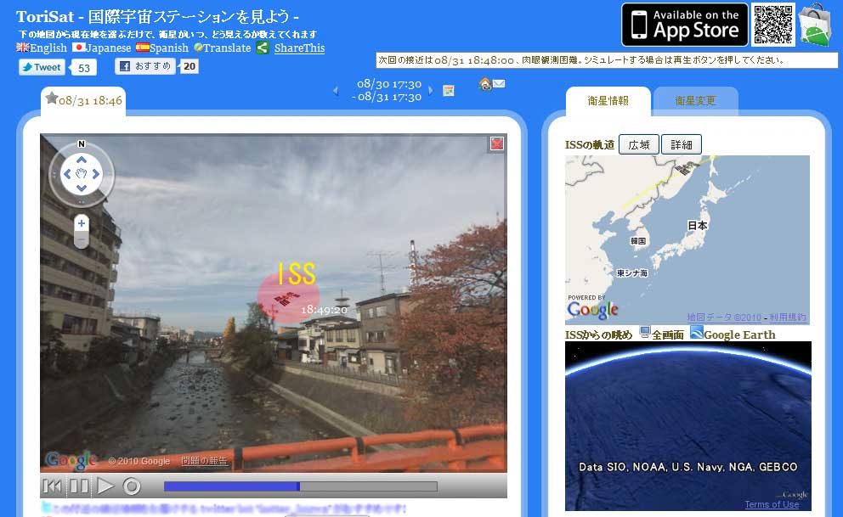843x517 pixels.
Task: Click the N north marker on compass
Action: click(x=82, y=143)
